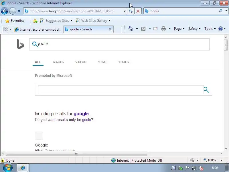
Task: Click the blank Google result thumbnail
Action: pyautogui.click(x=39, y=136)
